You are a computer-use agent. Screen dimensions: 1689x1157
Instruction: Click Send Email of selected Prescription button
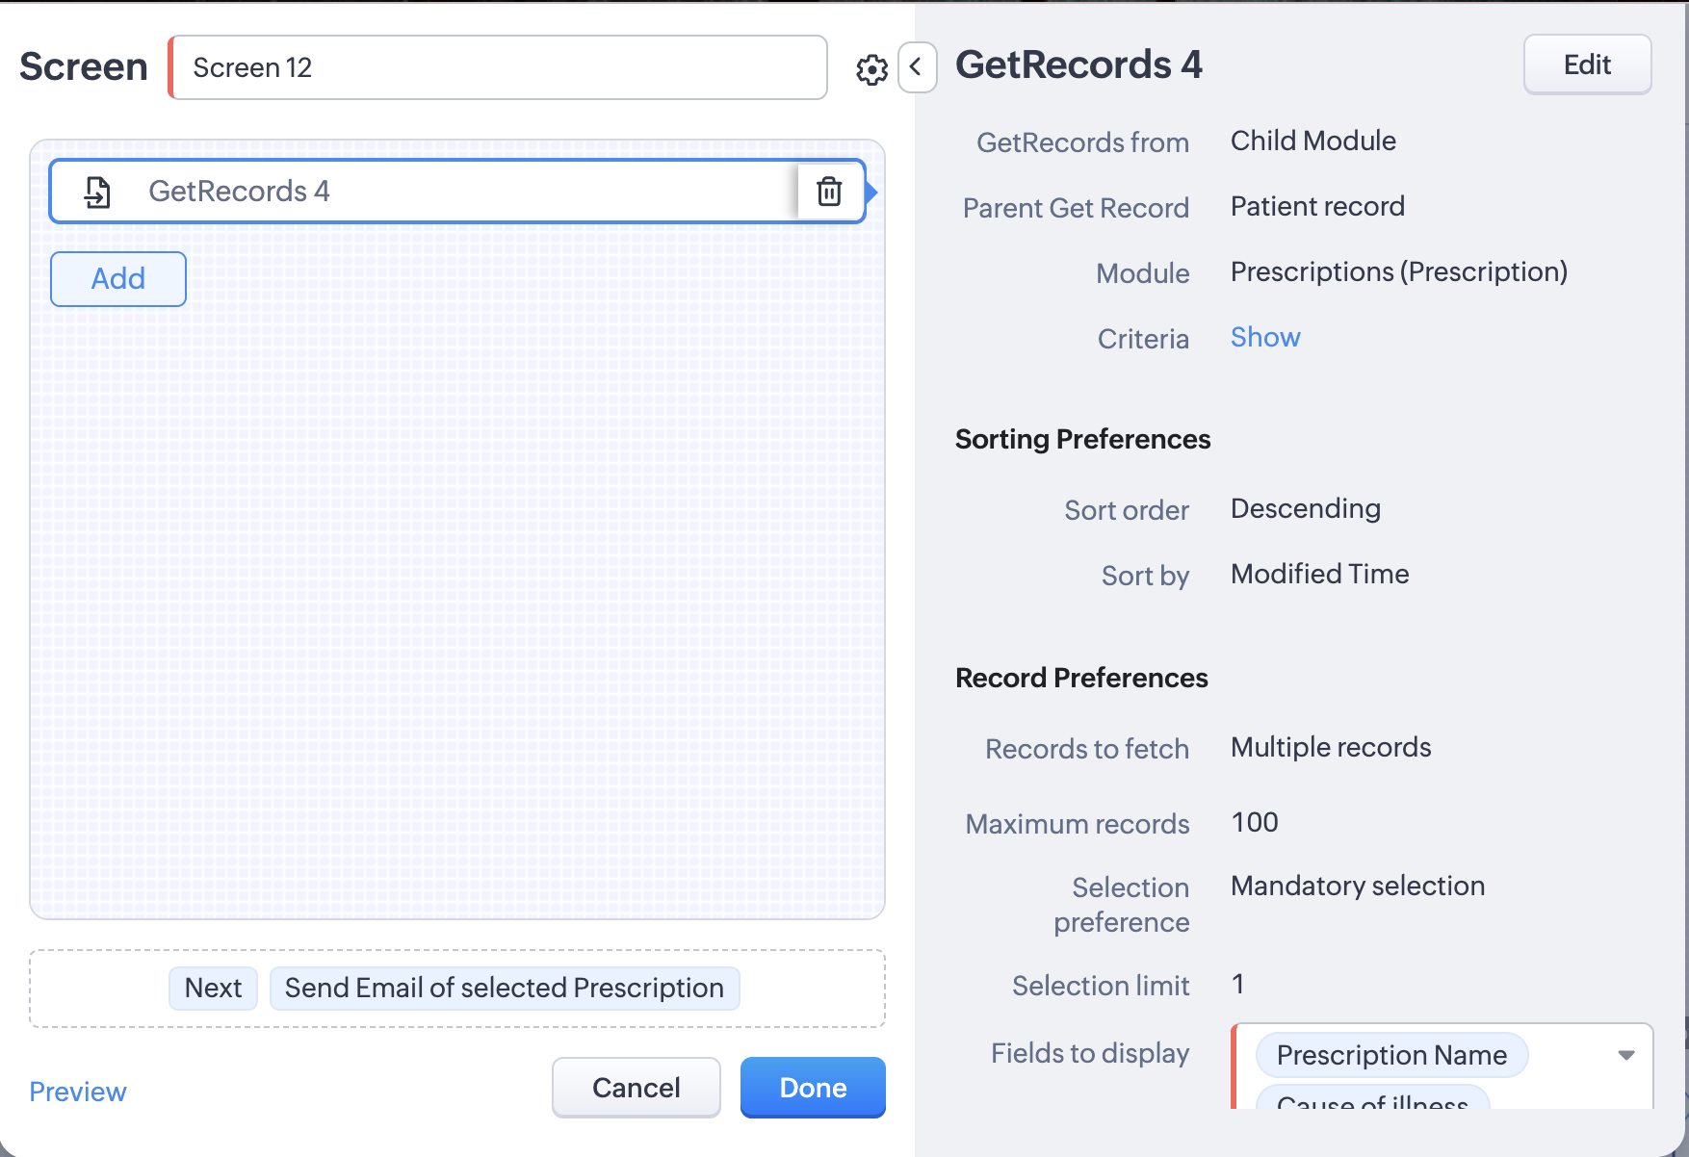click(x=504, y=989)
